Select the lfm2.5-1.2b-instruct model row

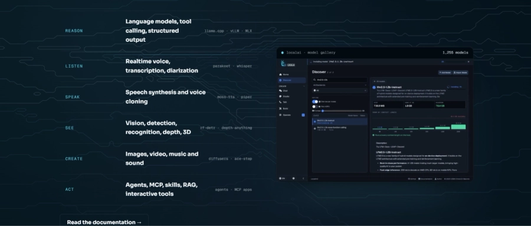tap(340, 121)
